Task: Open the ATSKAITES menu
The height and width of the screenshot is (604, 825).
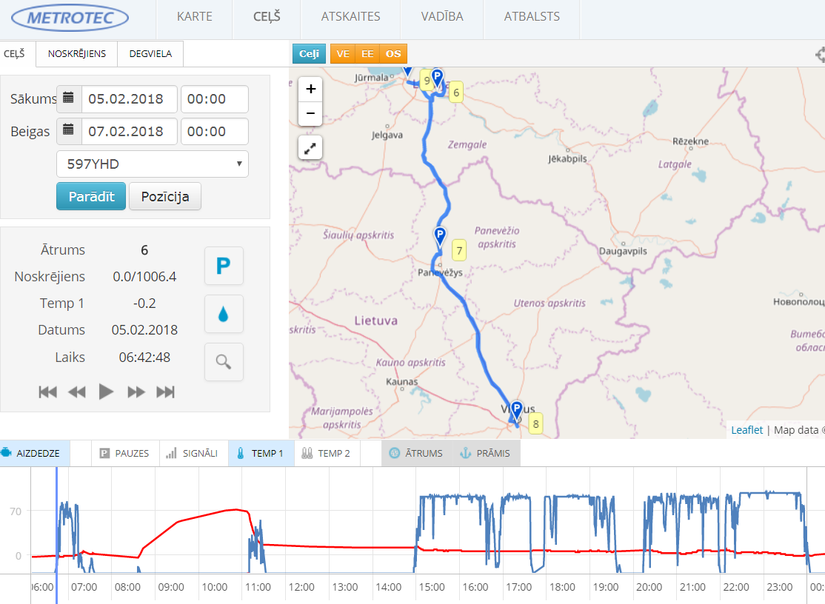Action: [x=350, y=16]
